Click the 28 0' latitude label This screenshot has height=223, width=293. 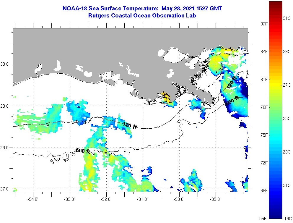tap(5, 148)
